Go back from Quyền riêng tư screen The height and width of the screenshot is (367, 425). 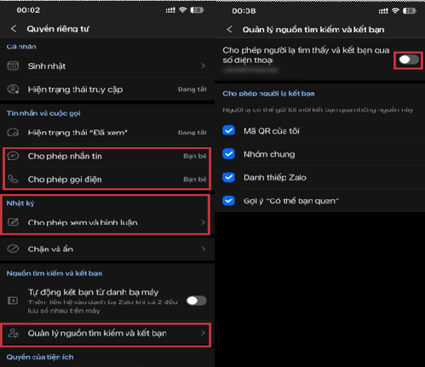click(14, 29)
